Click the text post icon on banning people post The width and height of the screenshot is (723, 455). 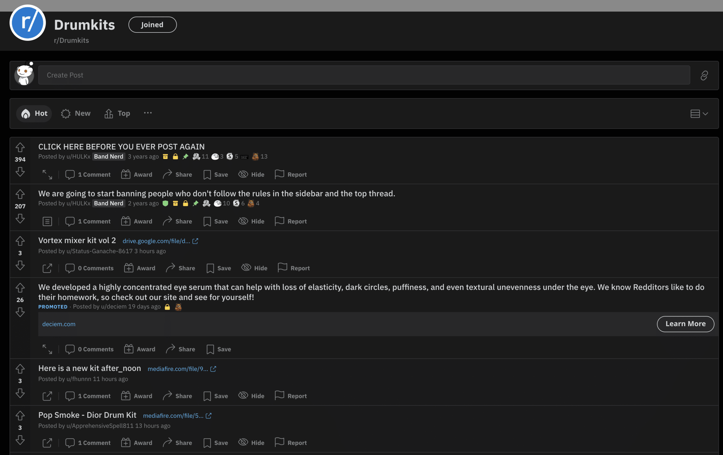pyautogui.click(x=47, y=221)
